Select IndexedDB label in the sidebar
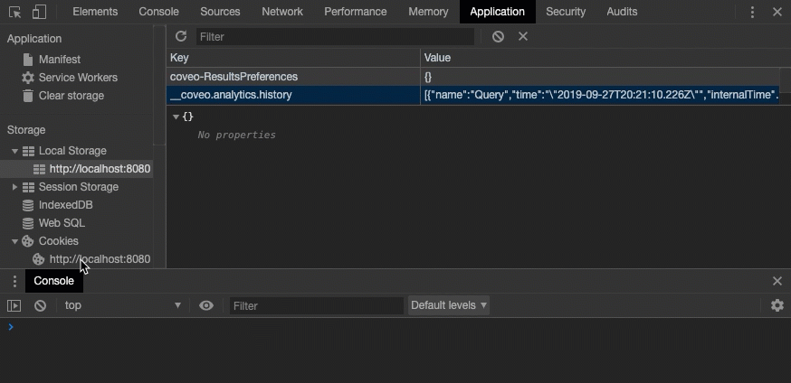 [x=65, y=205]
